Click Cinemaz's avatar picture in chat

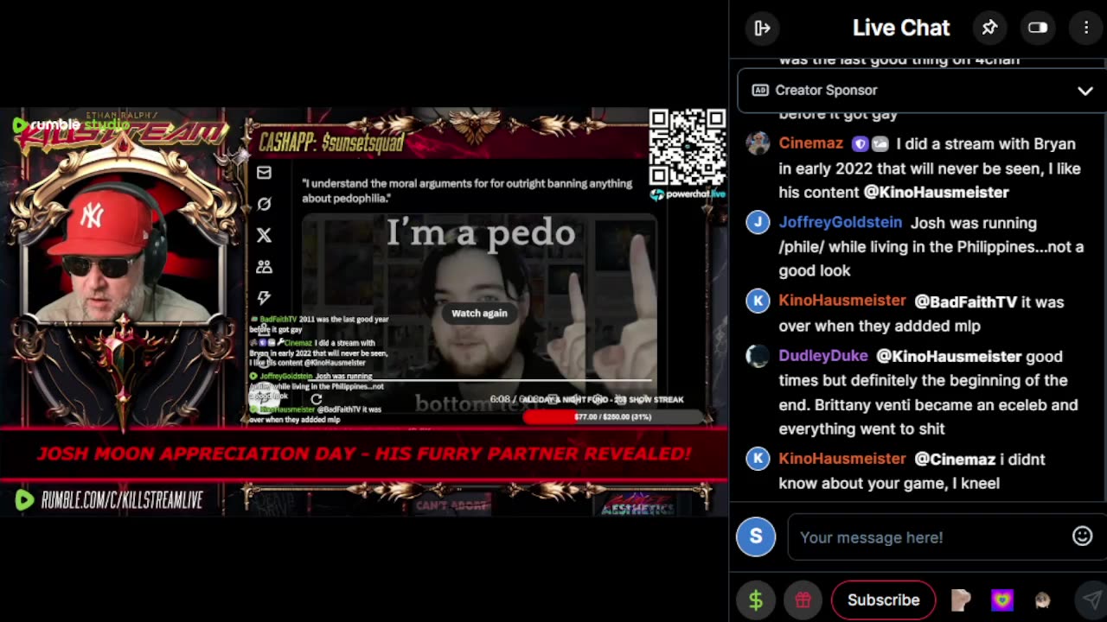point(758,143)
